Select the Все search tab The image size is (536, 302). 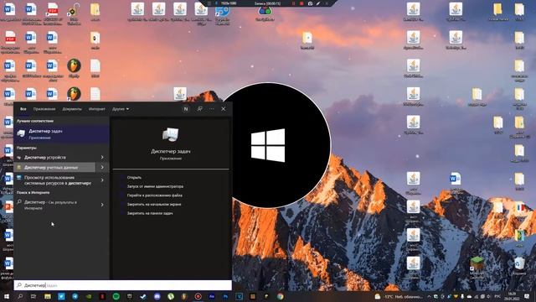23,109
